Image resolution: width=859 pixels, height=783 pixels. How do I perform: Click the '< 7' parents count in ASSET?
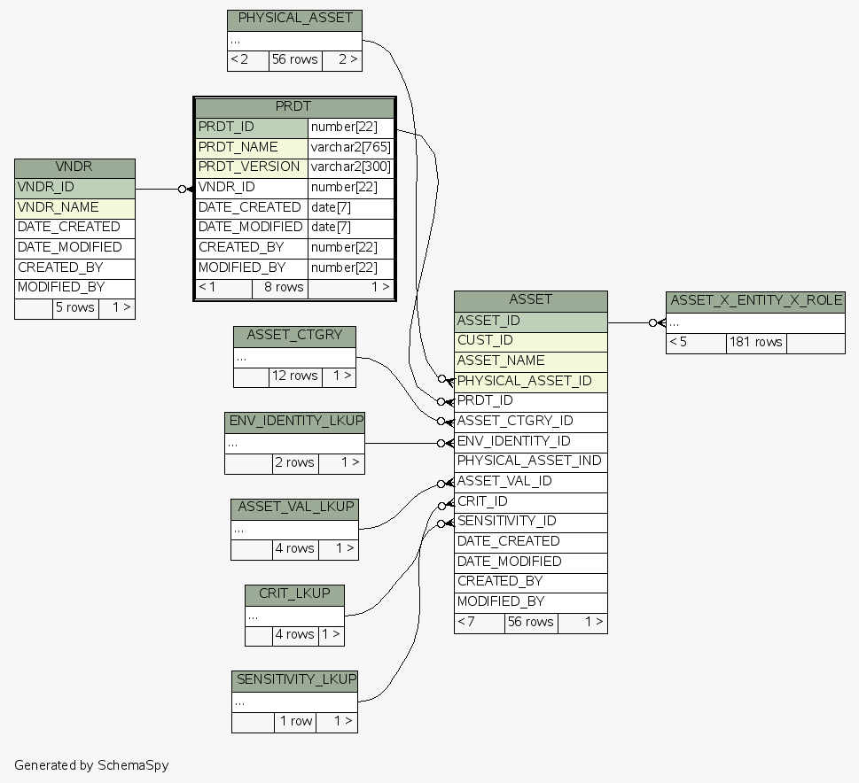point(479,623)
